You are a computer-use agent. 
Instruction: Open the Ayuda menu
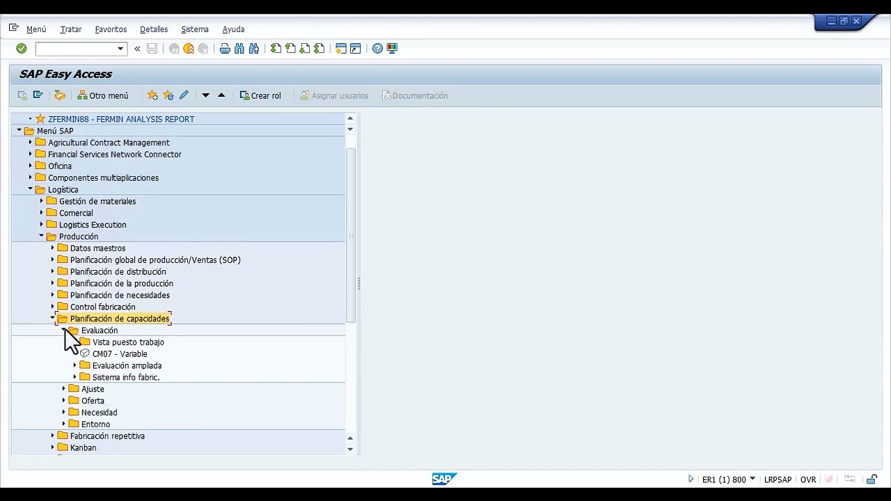233,29
